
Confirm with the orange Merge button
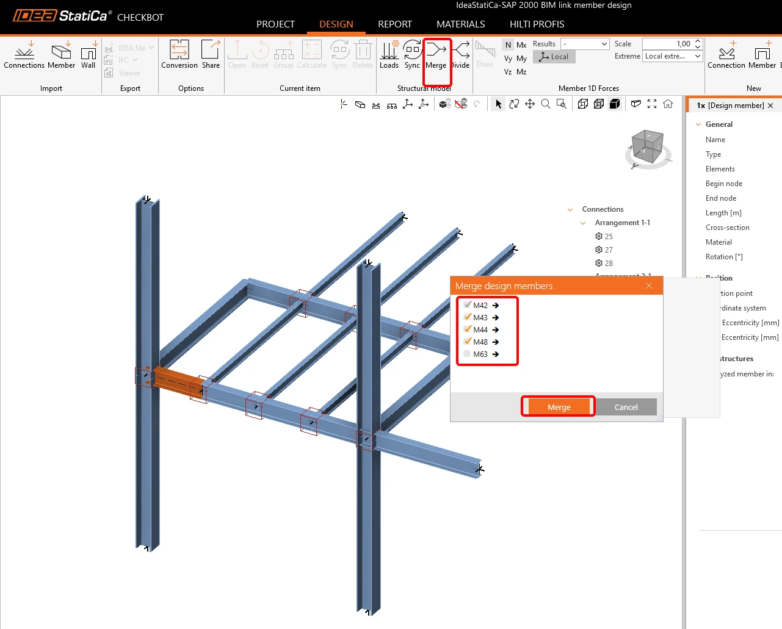pyautogui.click(x=559, y=407)
